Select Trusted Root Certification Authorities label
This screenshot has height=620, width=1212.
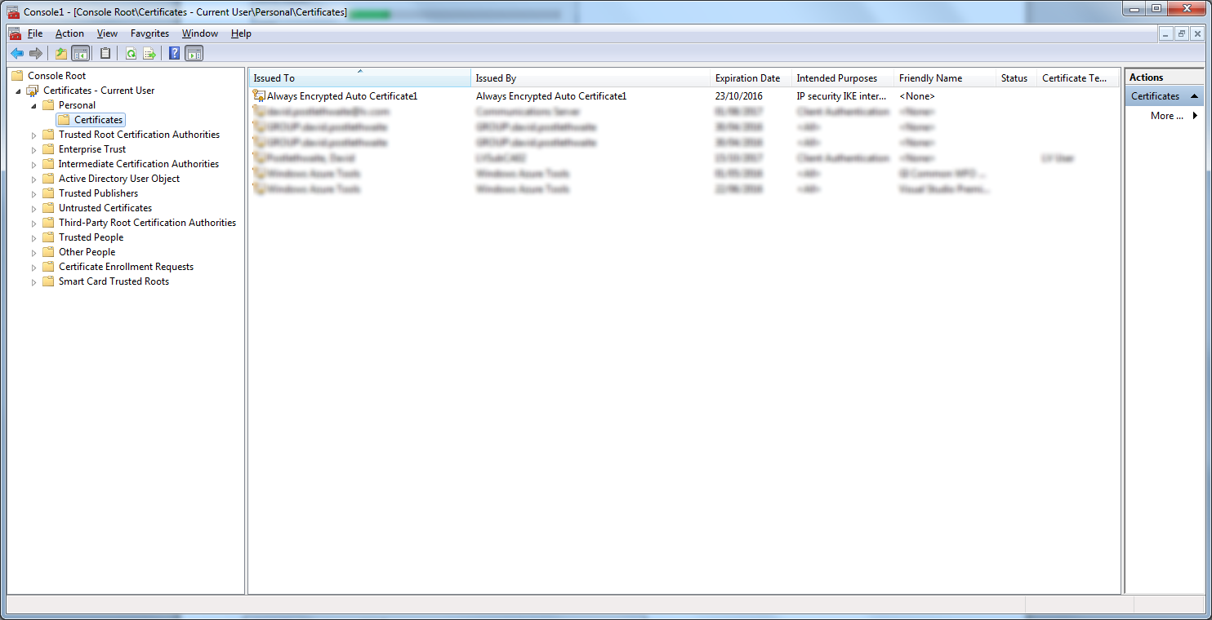click(x=139, y=135)
